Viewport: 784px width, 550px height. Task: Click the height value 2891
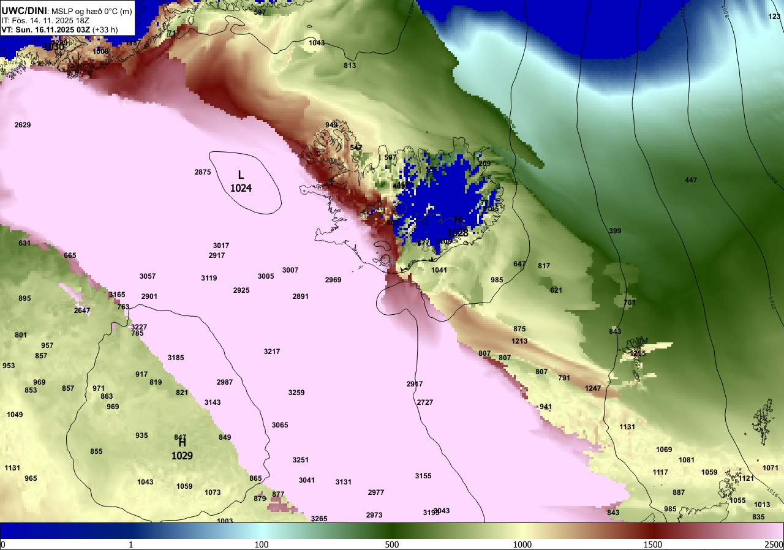click(301, 296)
